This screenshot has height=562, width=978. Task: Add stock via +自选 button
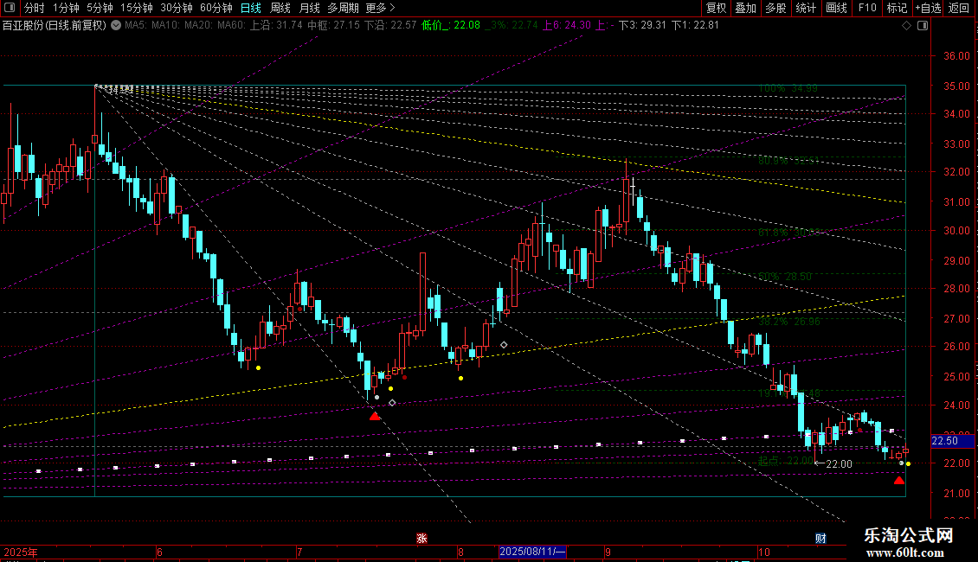(x=928, y=8)
